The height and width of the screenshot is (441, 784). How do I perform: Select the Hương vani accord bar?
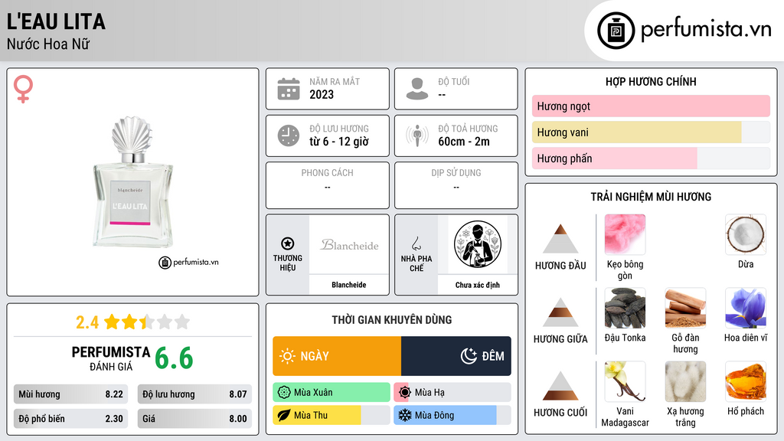point(651,132)
